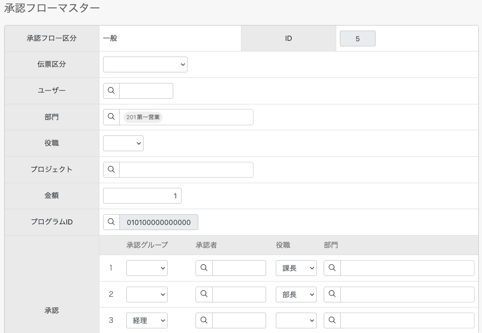Click row 1 承認者 search icon
The image size is (482, 333).
click(204, 268)
